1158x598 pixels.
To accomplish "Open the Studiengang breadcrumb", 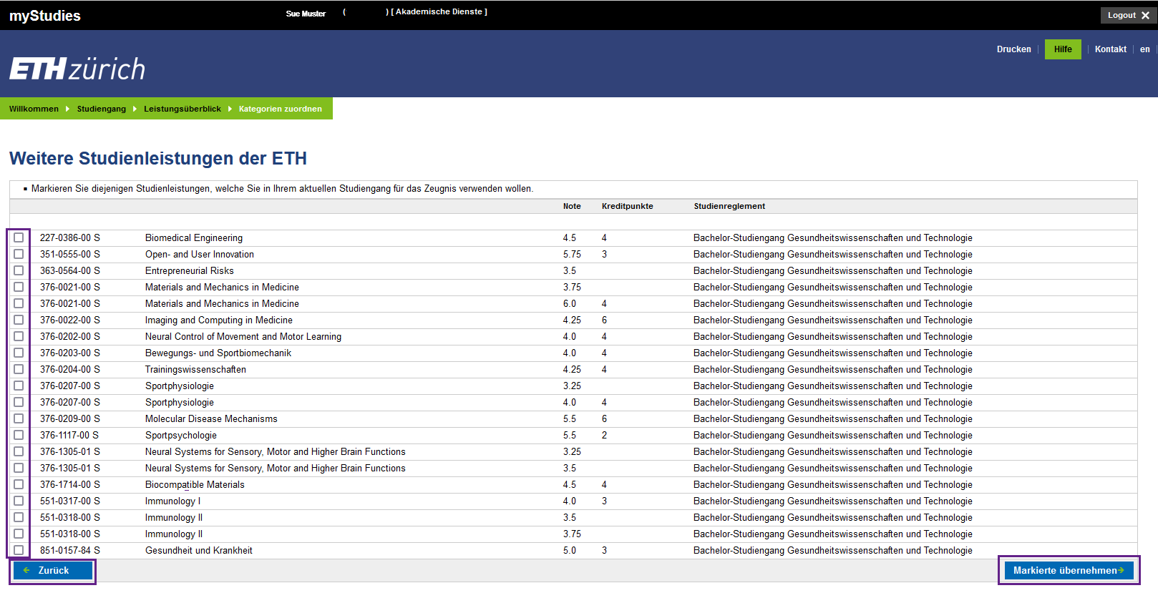I will click(x=101, y=109).
